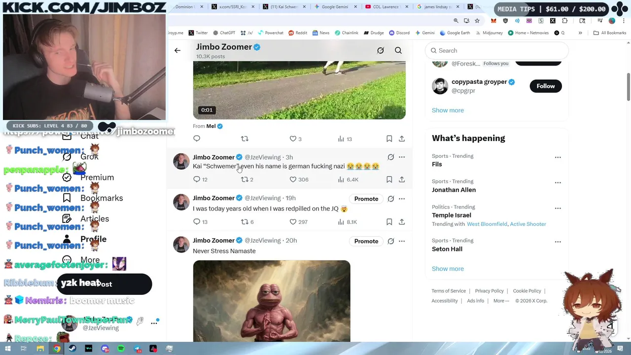This screenshot has height=355, width=631.
Task: Open more options on the Kai Schwemer post
Action: point(402,157)
